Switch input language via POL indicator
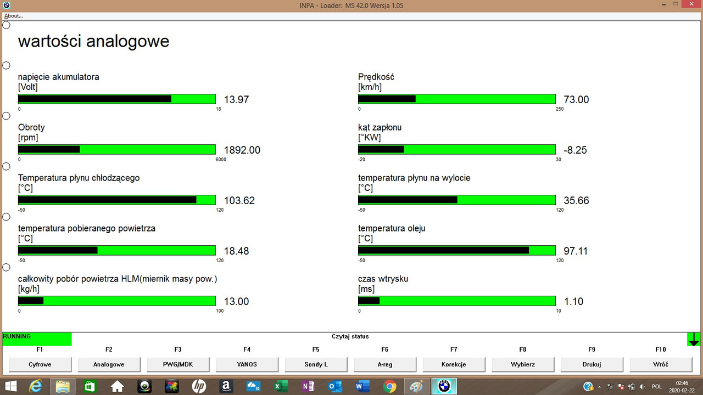This screenshot has height=395, width=703. (x=656, y=386)
